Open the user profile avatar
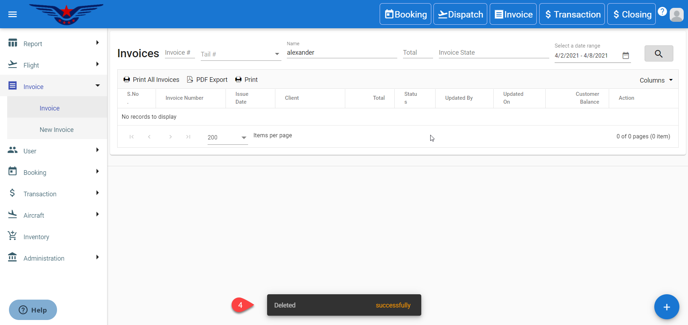This screenshot has height=325, width=688. pos(677,15)
